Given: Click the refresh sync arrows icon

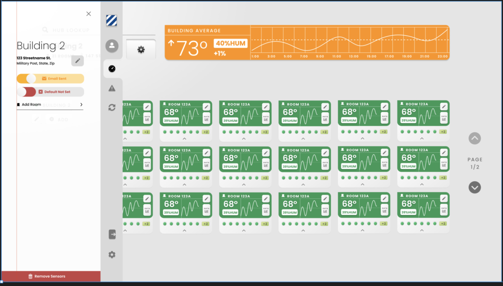Looking at the screenshot, I should [x=112, y=107].
